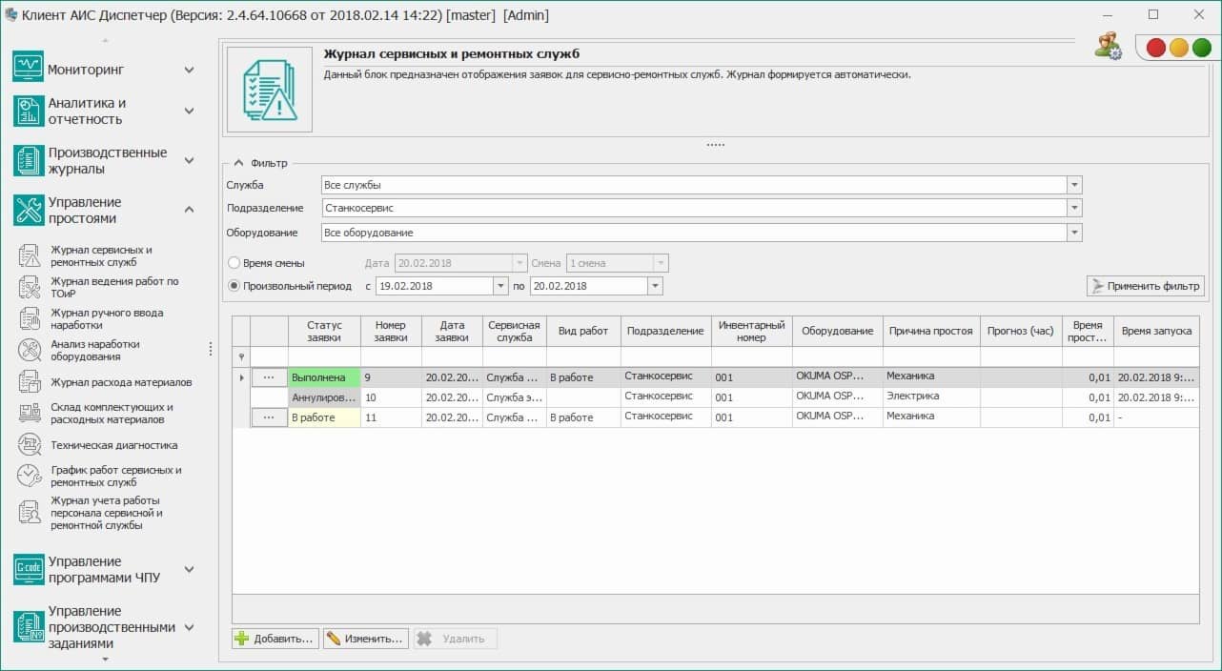The width and height of the screenshot is (1222, 671).
Task: Sort by Номер заявки column header
Action: point(391,331)
